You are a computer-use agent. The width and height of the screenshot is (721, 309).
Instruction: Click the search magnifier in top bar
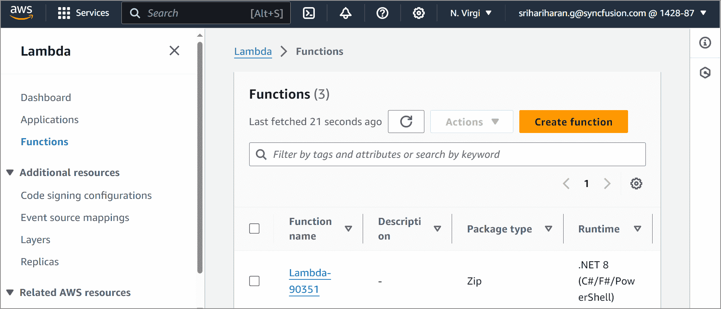coord(135,13)
